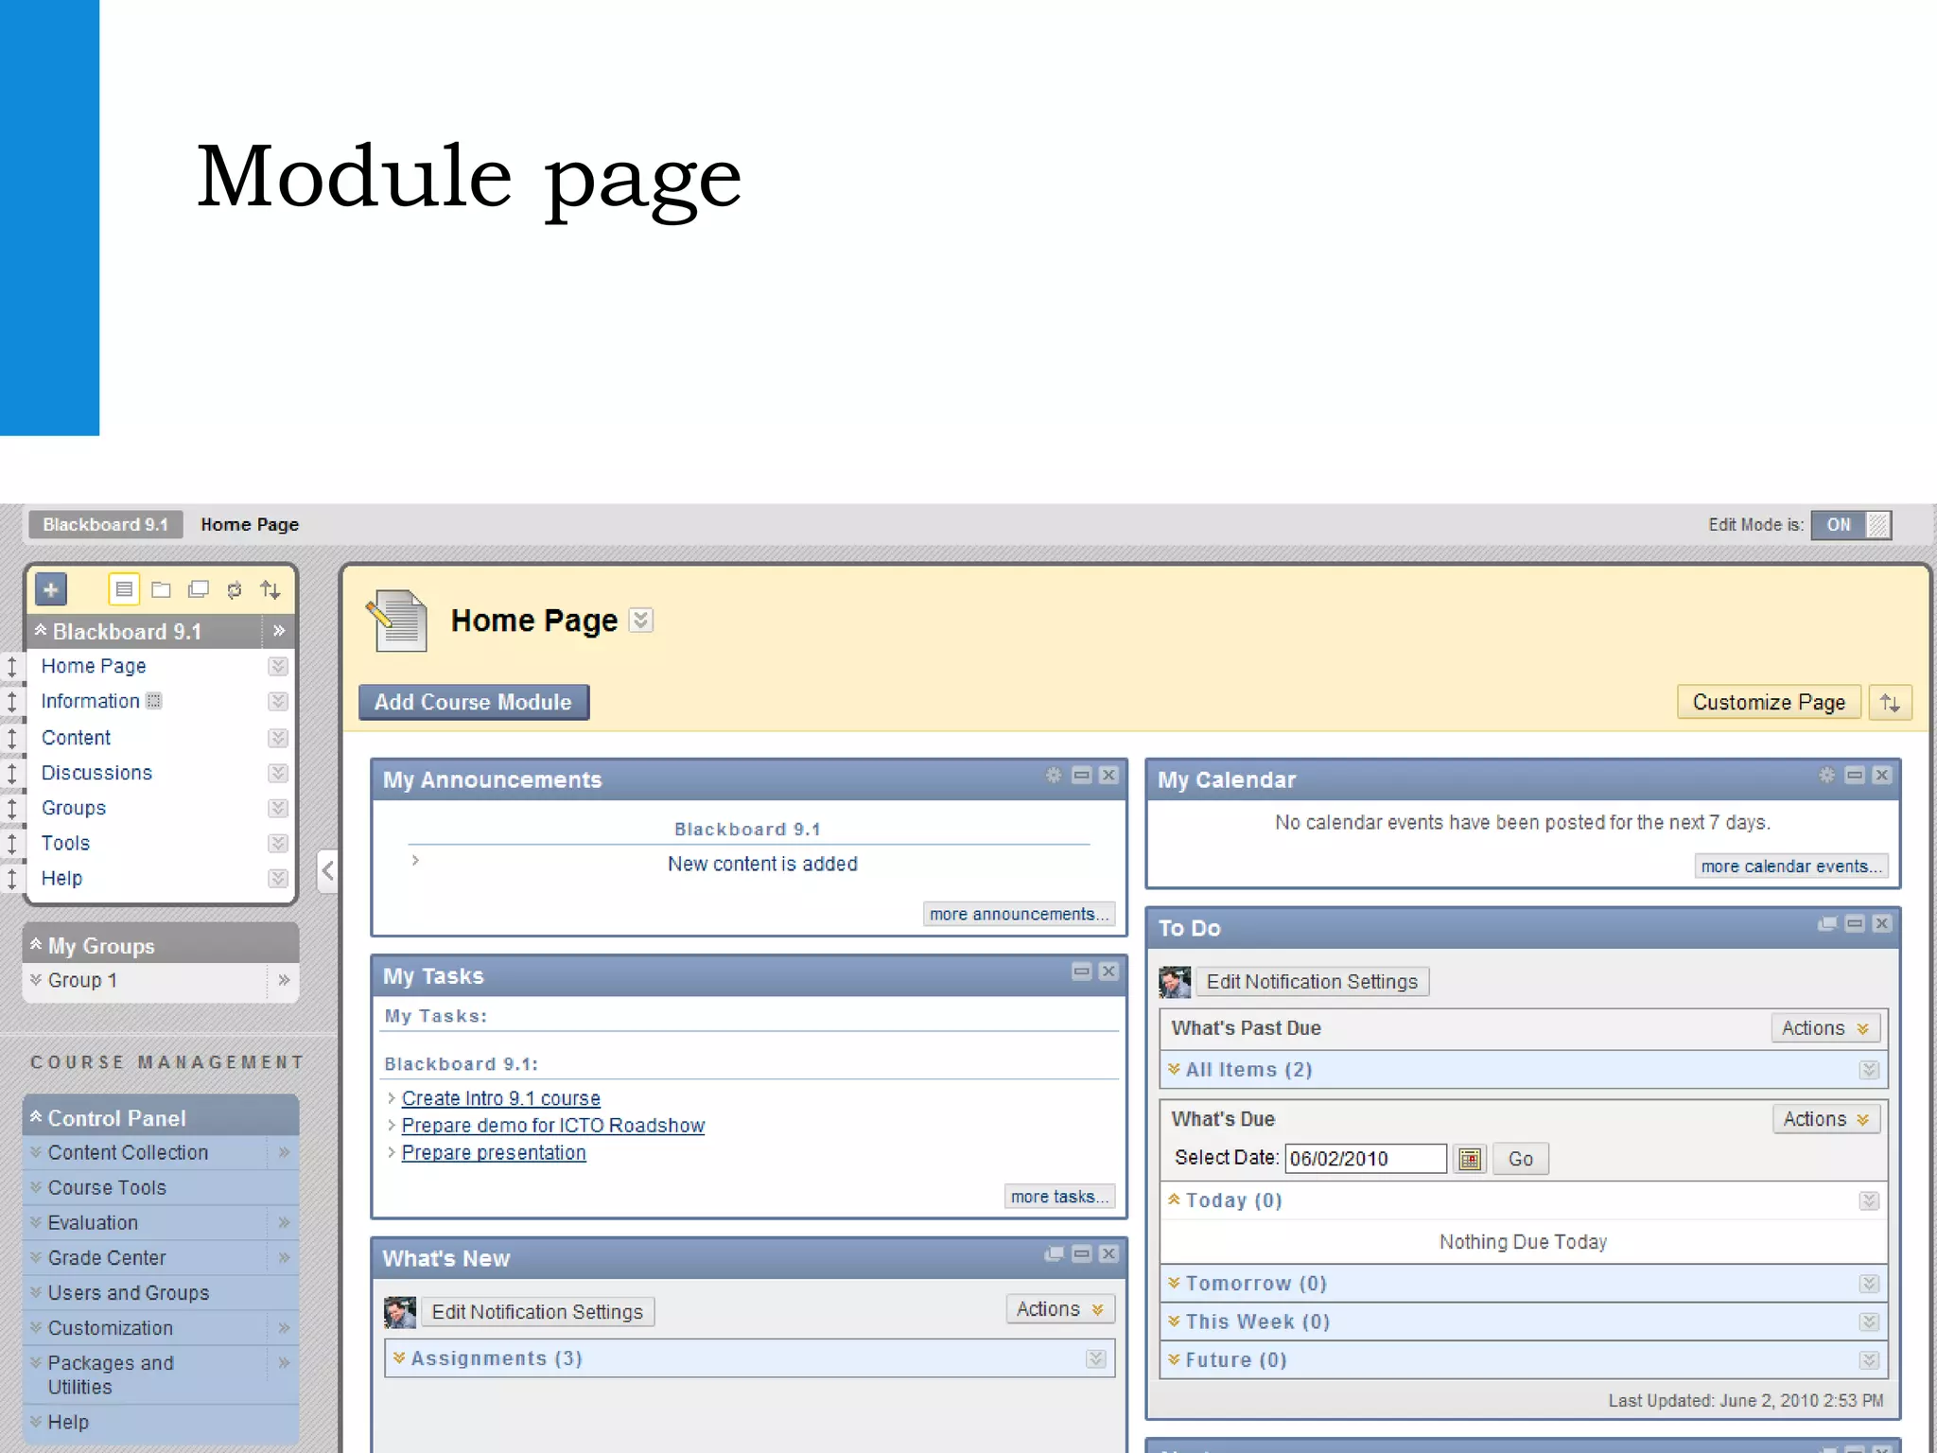Toggle Edit Mode ON switch

1851,524
